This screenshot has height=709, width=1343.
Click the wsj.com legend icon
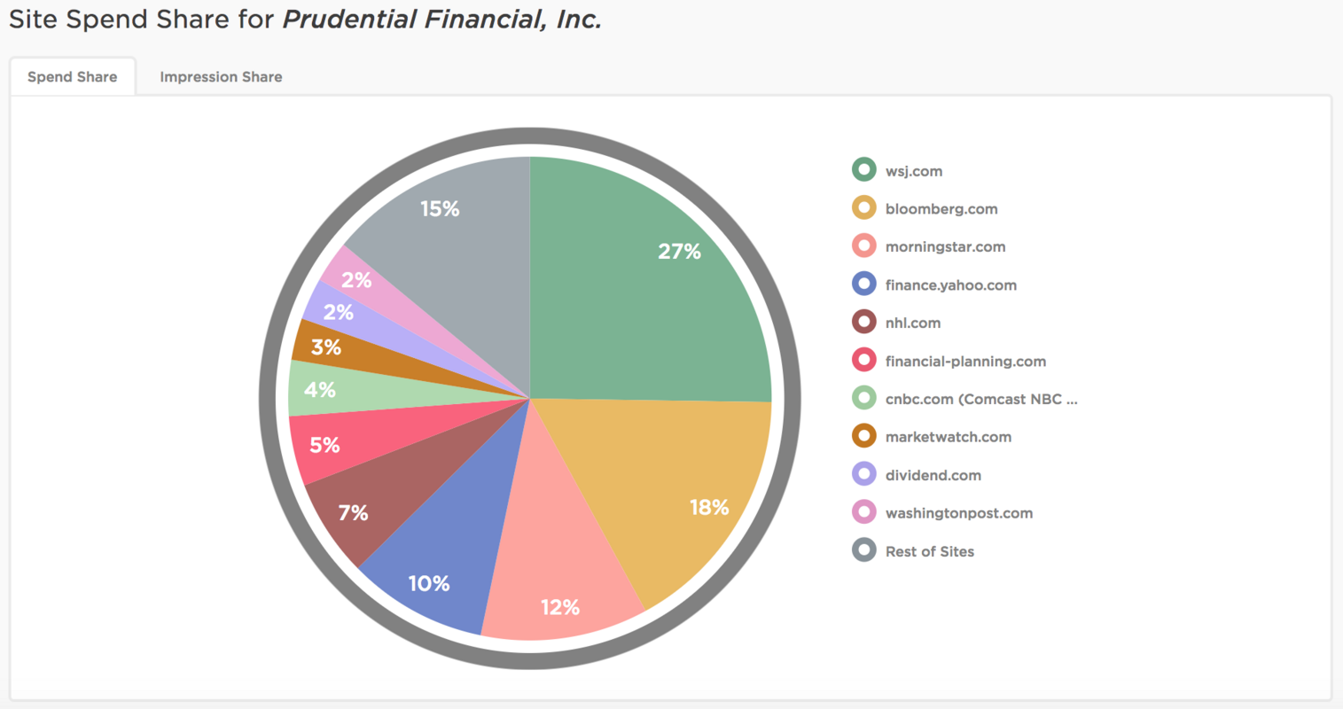[863, 170]
